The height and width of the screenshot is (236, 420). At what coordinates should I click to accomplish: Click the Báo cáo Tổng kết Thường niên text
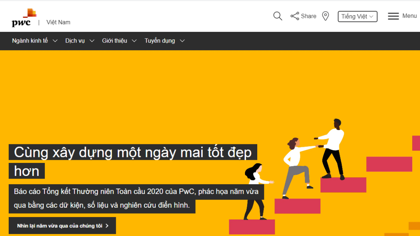(x=136, y=199)
